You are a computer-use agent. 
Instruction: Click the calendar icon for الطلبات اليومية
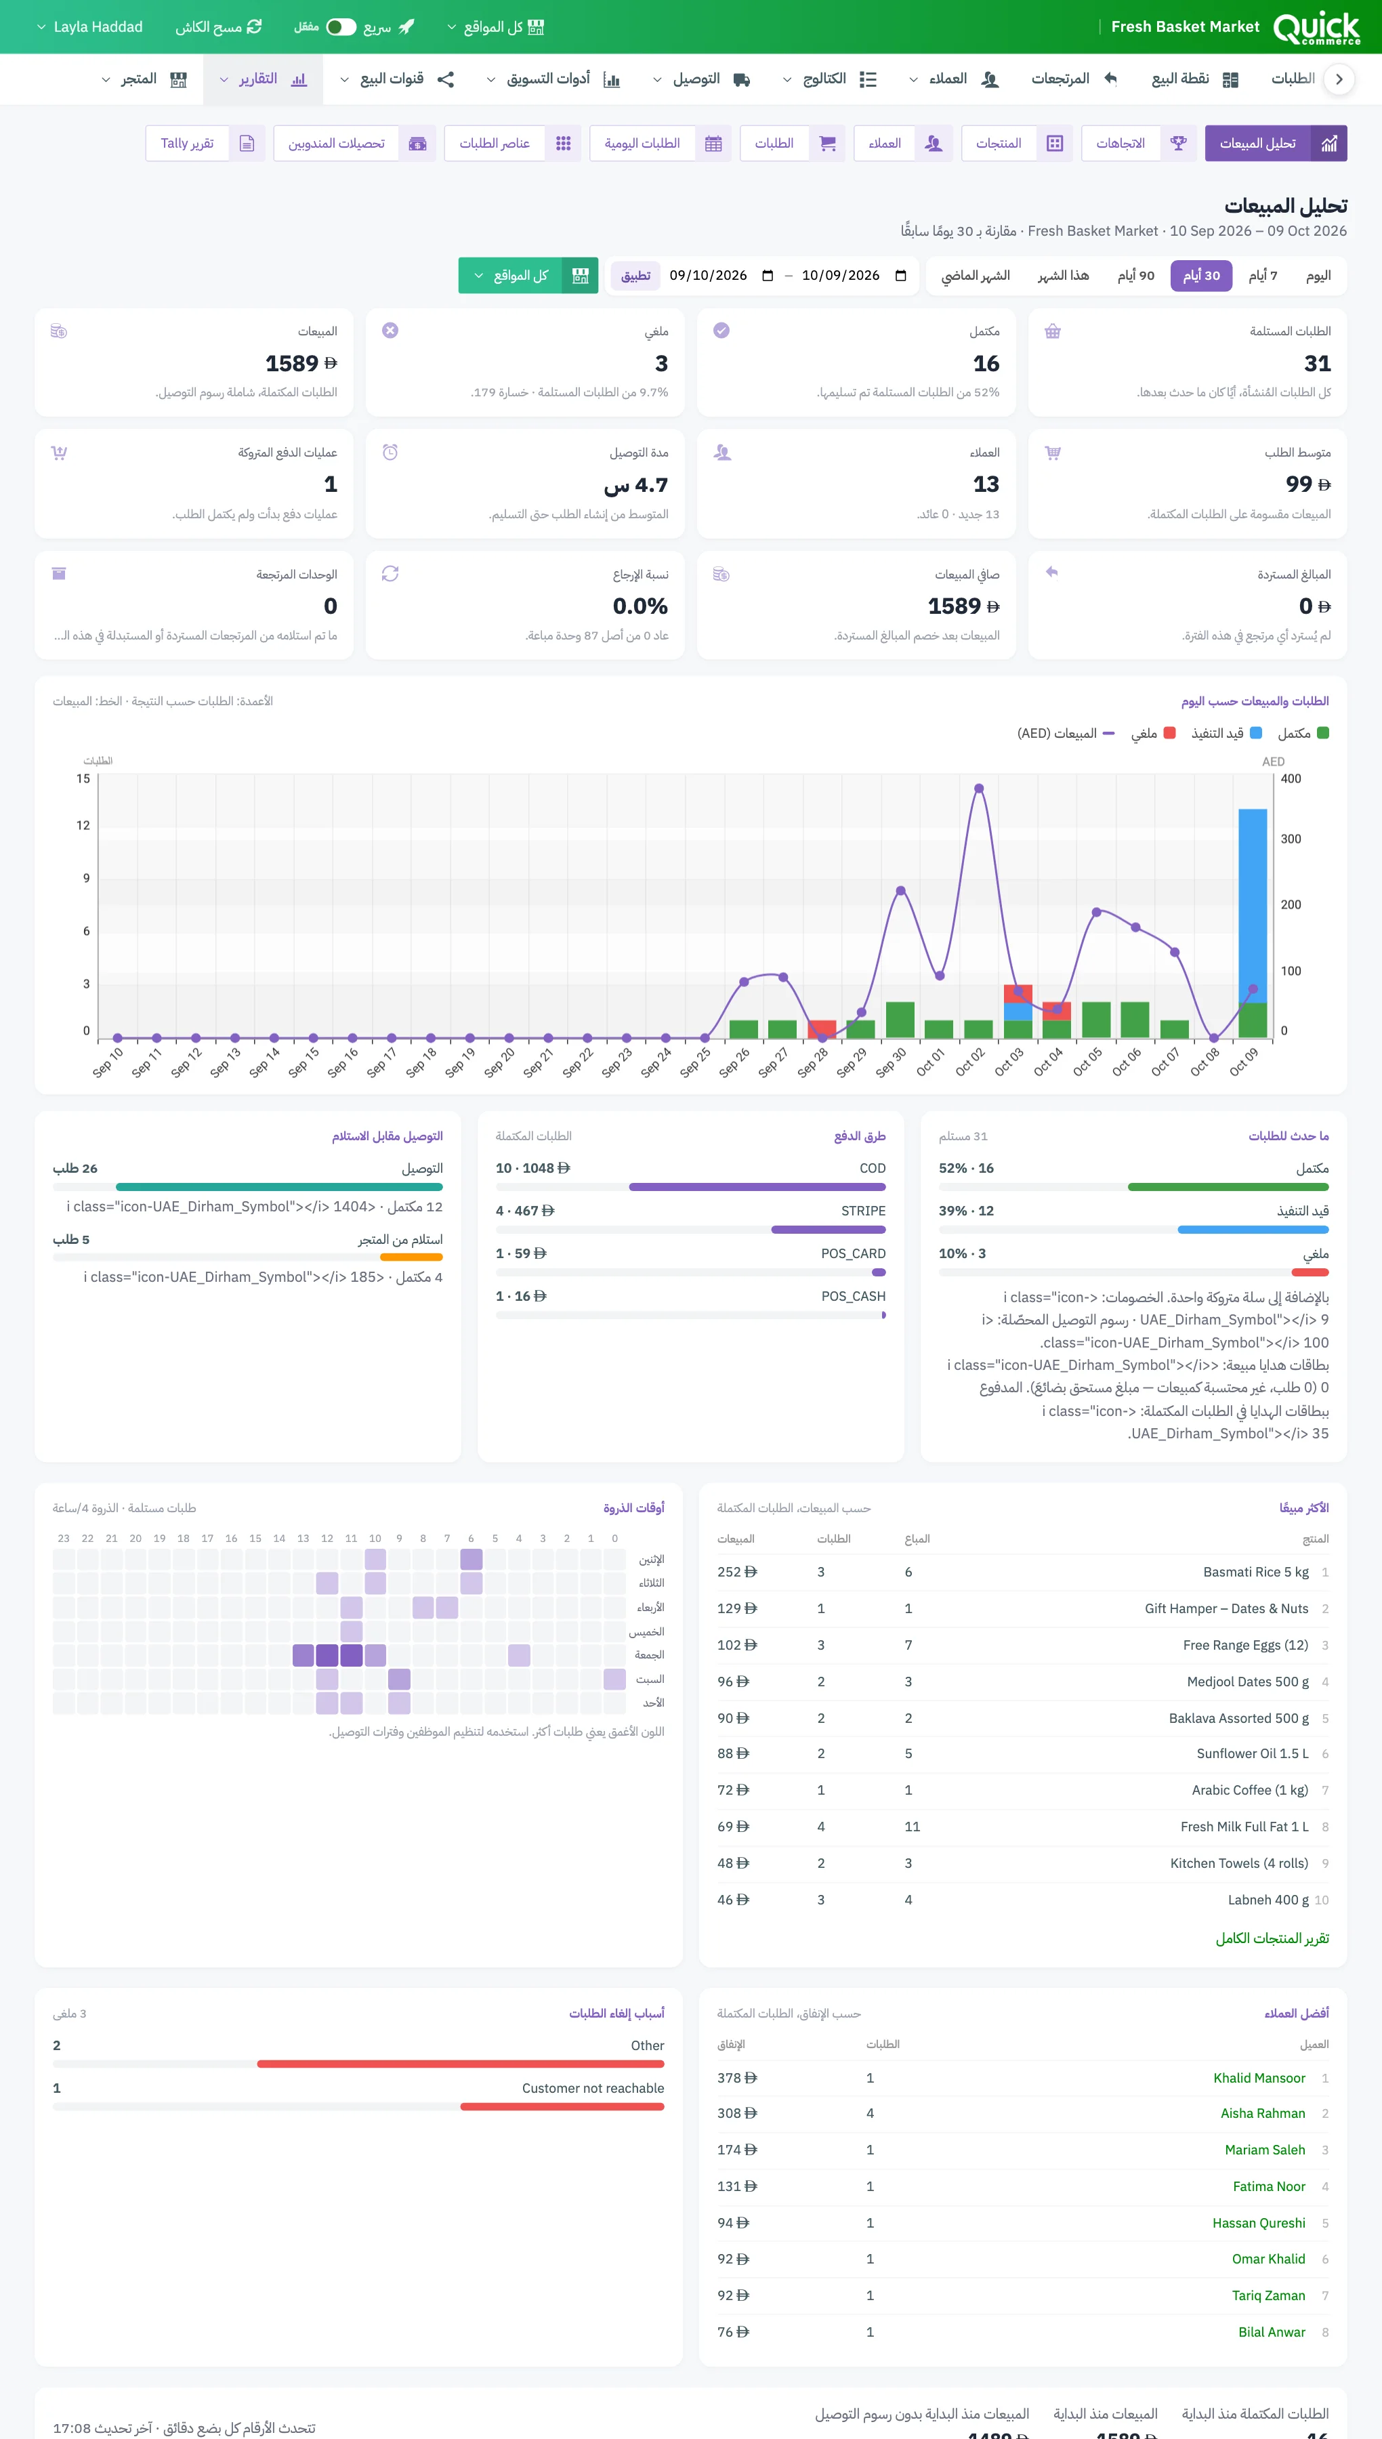point(714,144)
